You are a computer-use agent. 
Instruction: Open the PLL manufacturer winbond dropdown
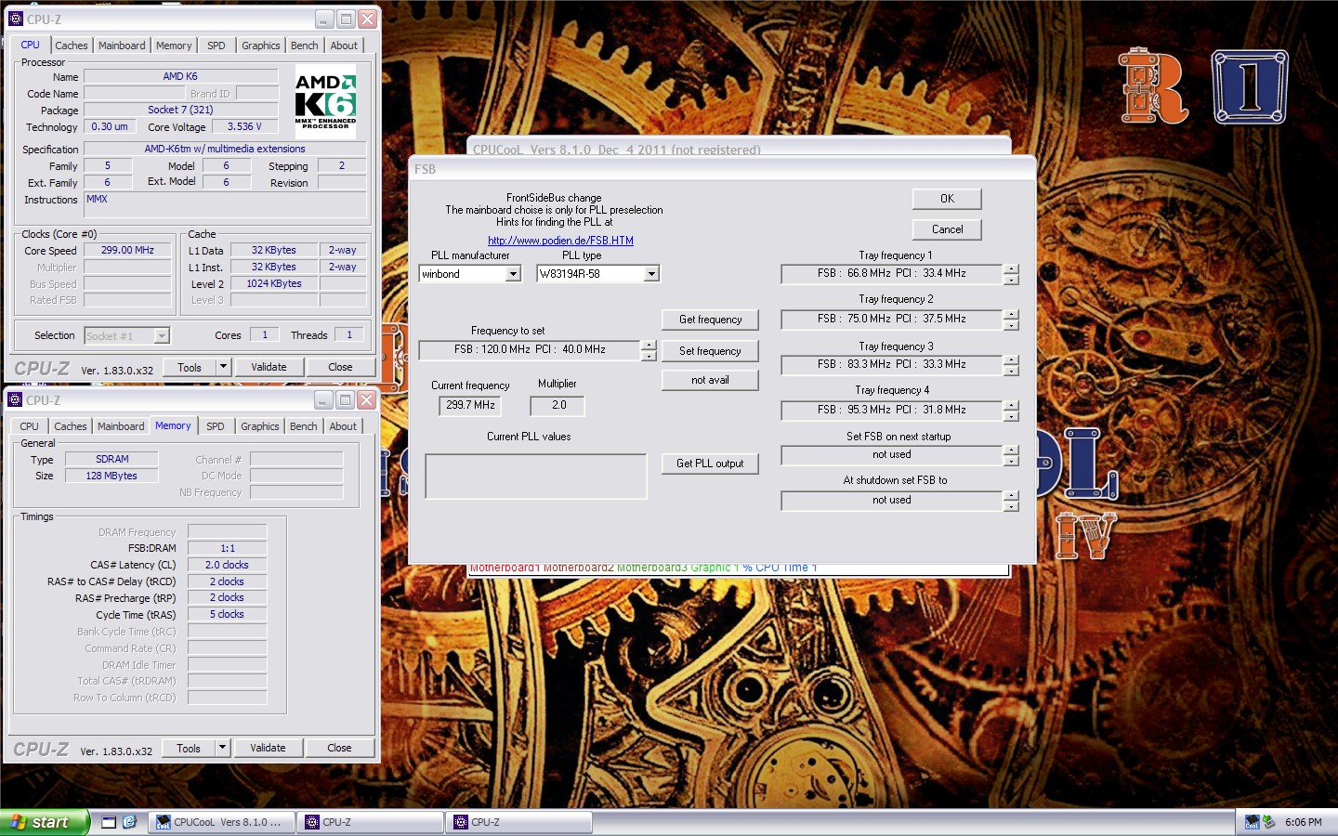pyautogui.click(x=513, y=274)
